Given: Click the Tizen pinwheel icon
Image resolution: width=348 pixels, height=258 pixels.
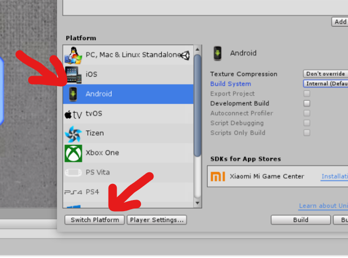Looking at the screenshot, I should tap(73, 134).
